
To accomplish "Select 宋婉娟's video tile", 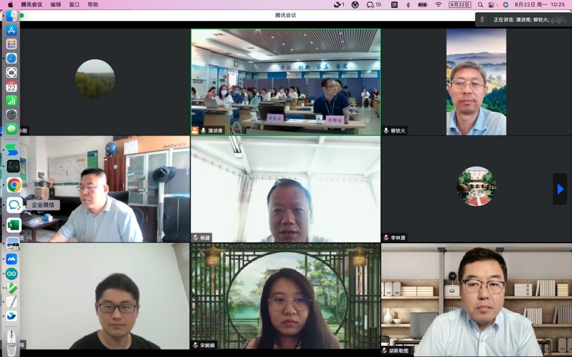I will tap(285, 296).
